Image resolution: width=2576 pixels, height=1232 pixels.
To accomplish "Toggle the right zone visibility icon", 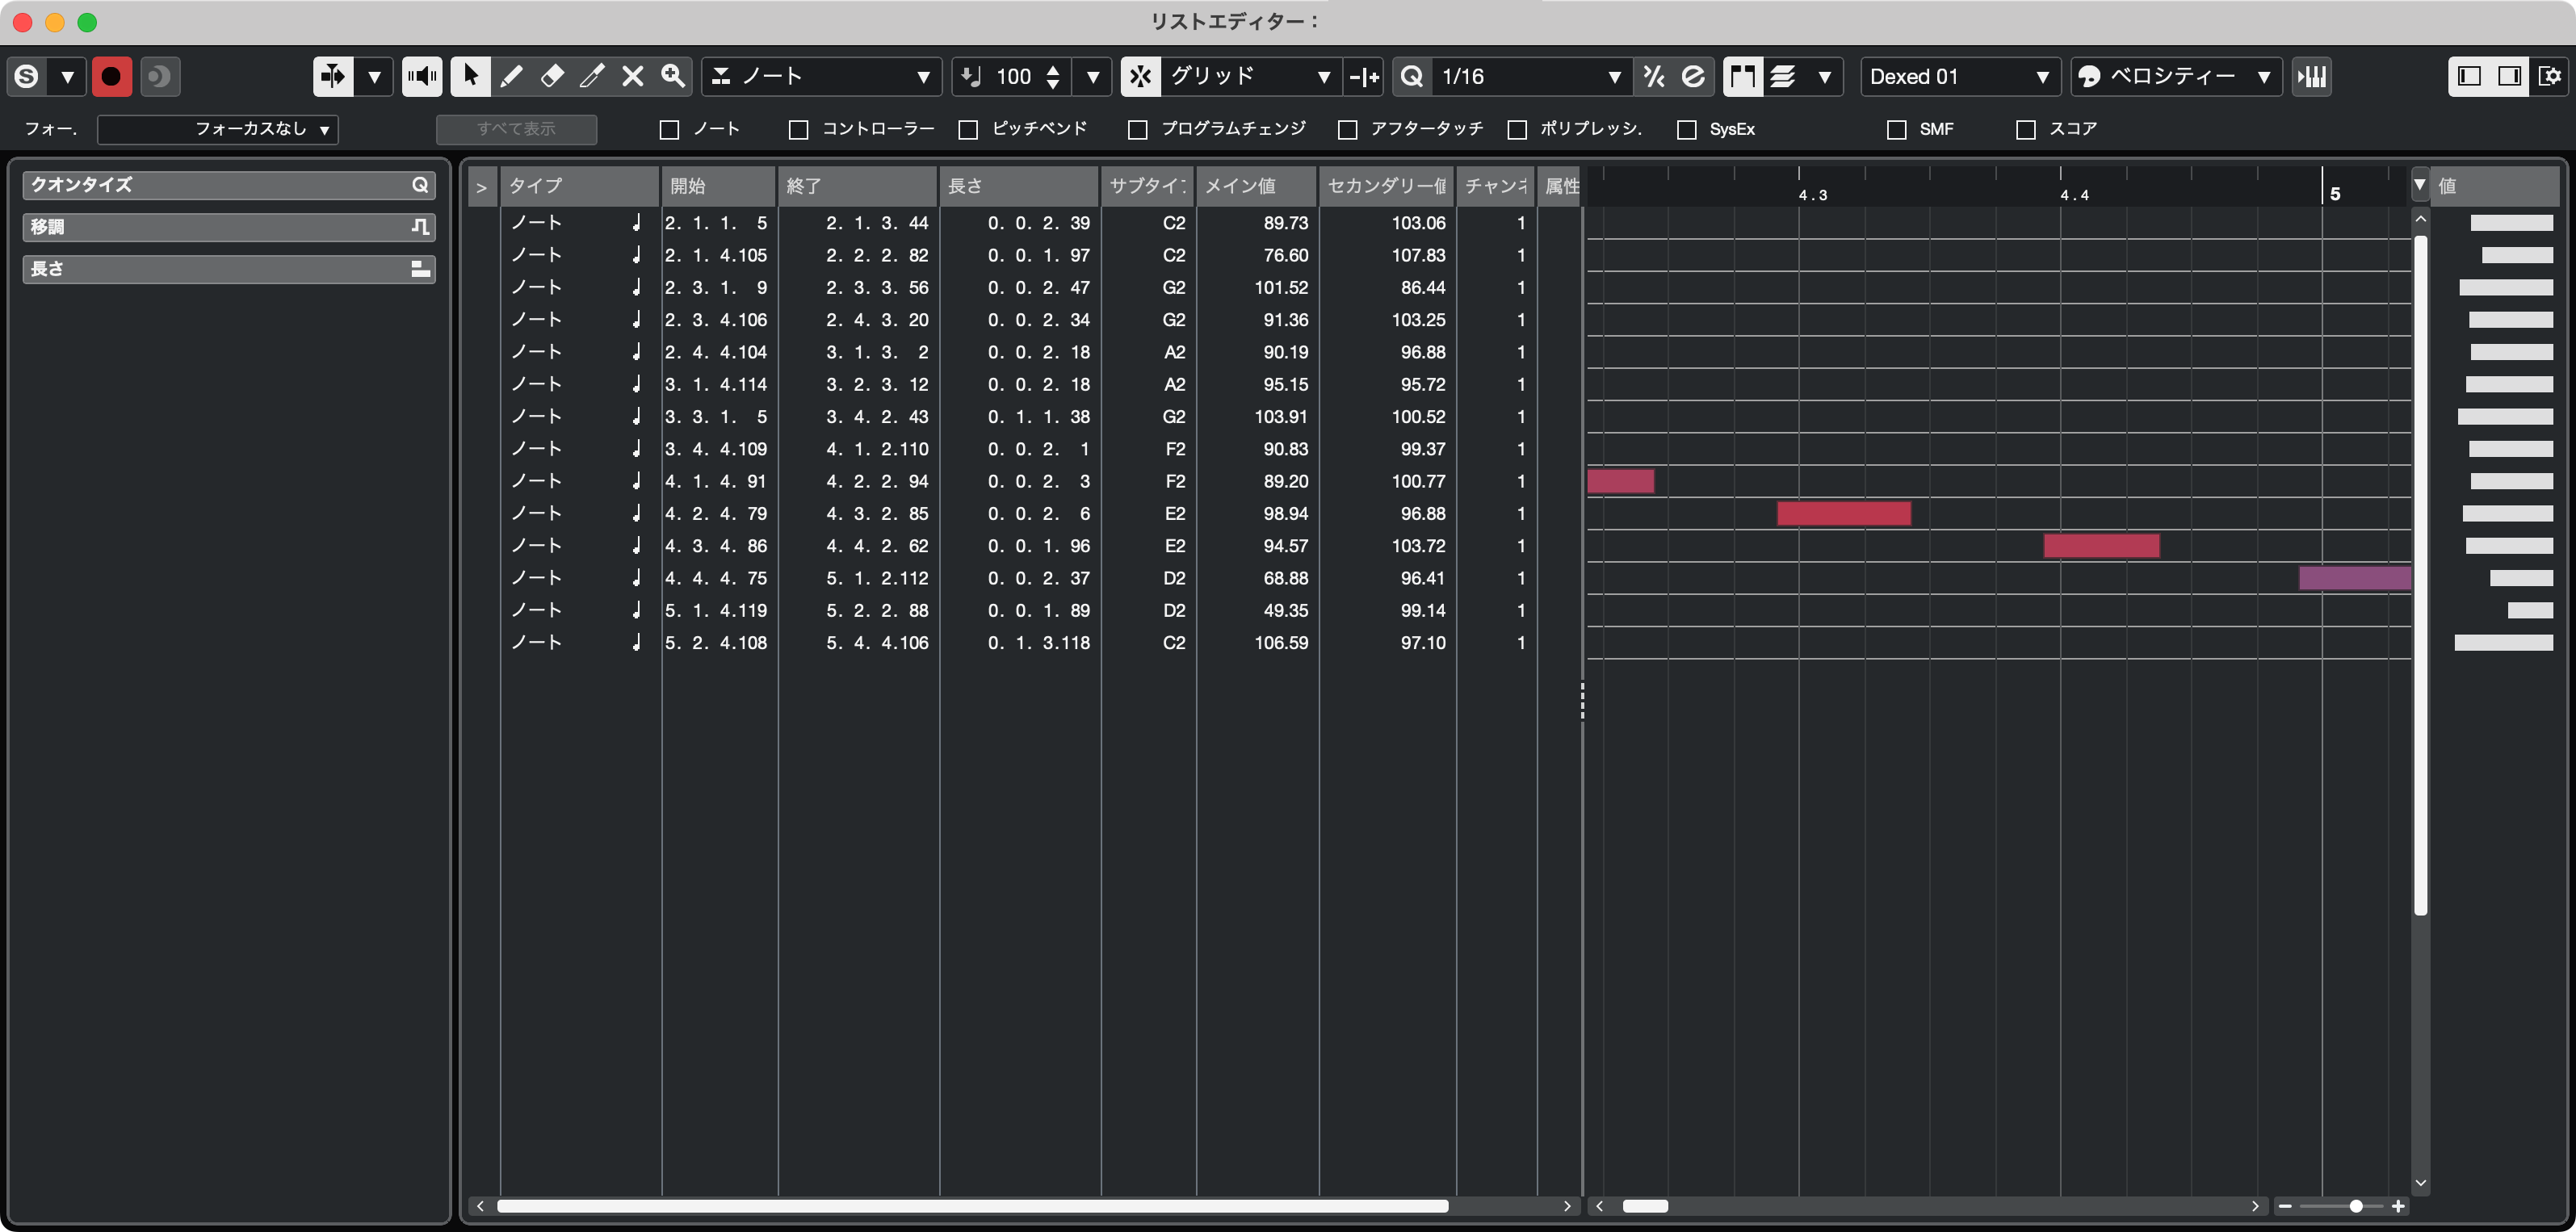I will (x=2510, y=76).
